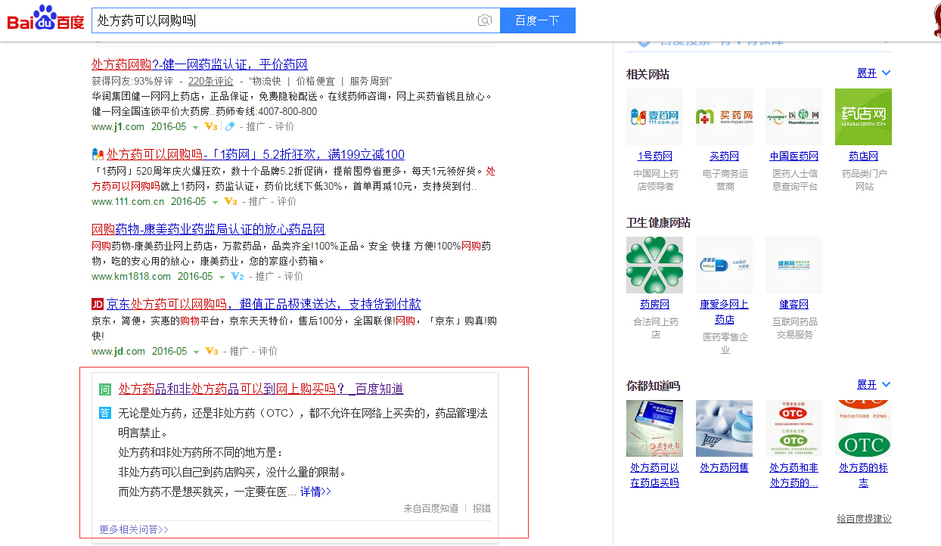Open the 京东处方药可以网购吗 result link
The height and width of the screenshot is (546, 941).
(x=263, y=304)
